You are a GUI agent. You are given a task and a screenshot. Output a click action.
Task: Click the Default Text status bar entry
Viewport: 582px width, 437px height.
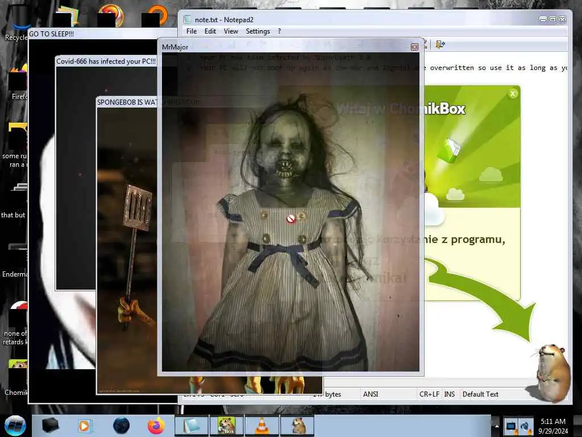coord(480,394)
